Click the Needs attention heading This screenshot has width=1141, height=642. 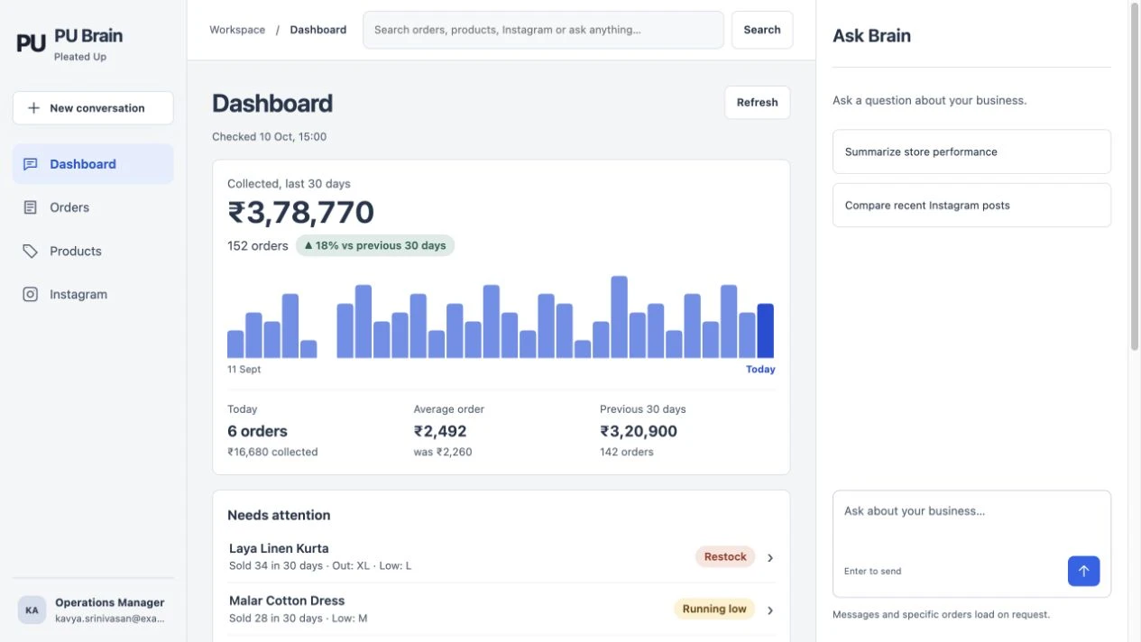coord(279,516)
